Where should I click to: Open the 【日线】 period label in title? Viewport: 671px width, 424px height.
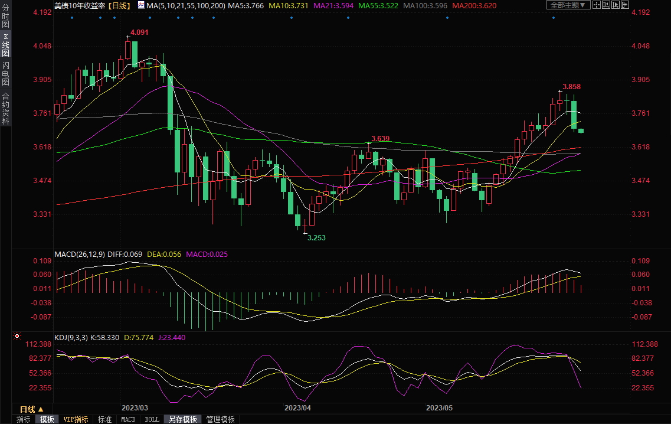tap(120, 5)
